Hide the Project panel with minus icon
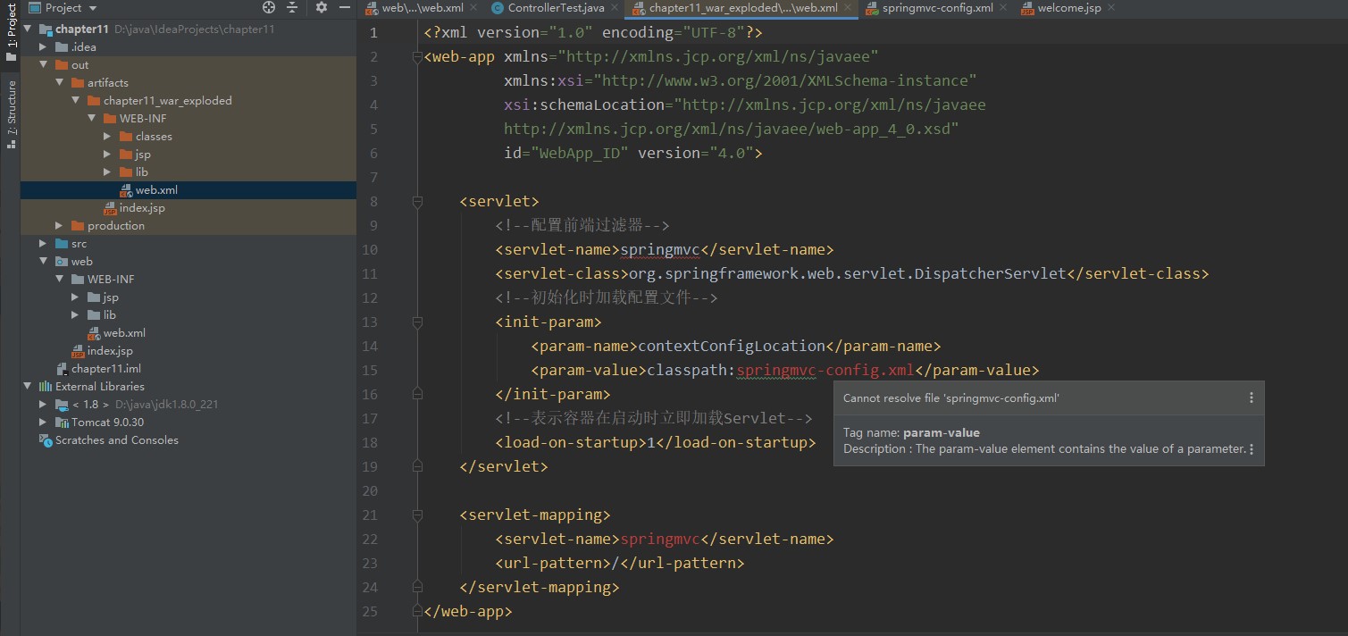The image size is (1348, 636). [344, 7]
